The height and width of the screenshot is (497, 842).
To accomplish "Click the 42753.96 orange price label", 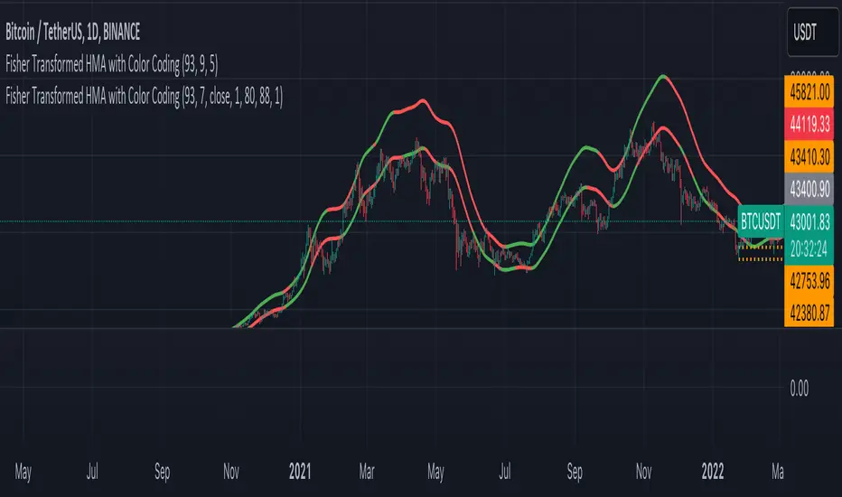I will pyautogui.click(x=809, y=280).
